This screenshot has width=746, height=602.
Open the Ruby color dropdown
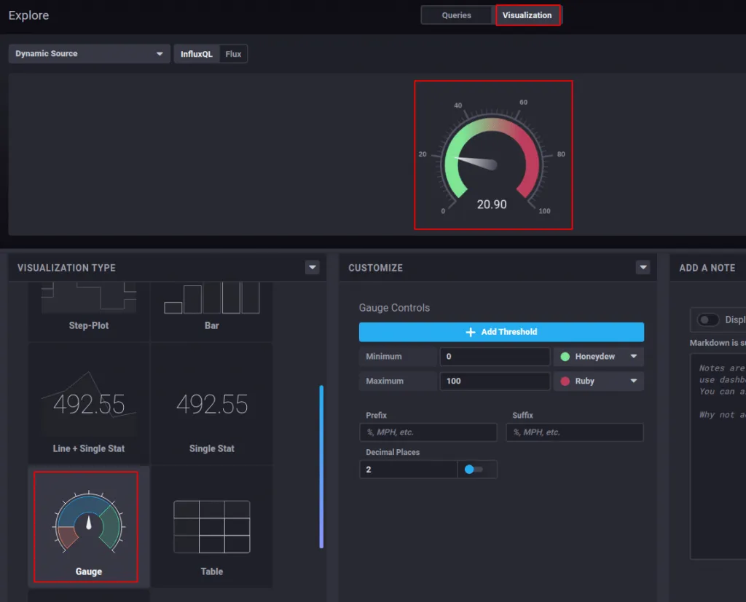point(599,381)
